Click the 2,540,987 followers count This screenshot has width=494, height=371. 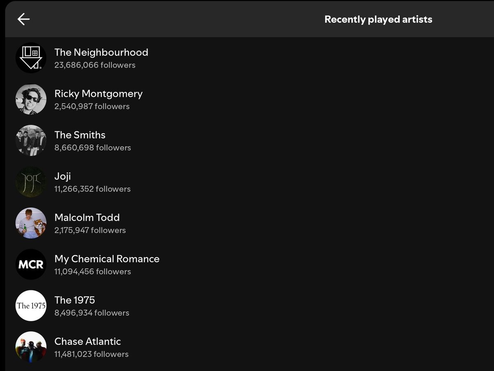(92, 106)
